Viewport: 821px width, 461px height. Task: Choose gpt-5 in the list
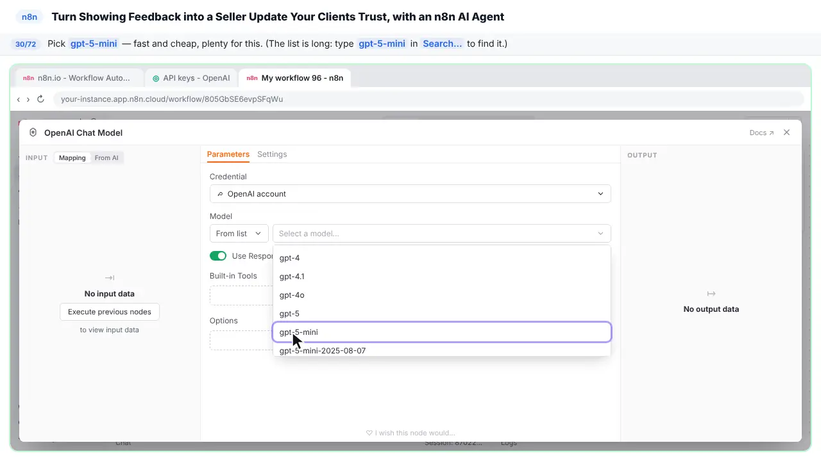[x=441, y=314]
